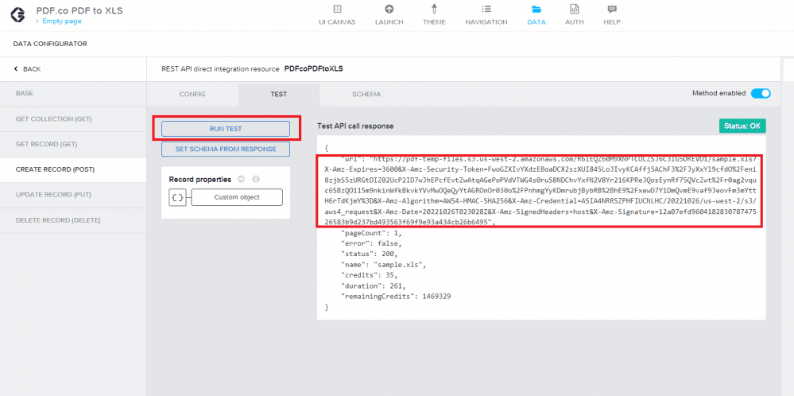794x396 pixels.
Task: Select the Custom object property box
Action: (x=237, y=197)
